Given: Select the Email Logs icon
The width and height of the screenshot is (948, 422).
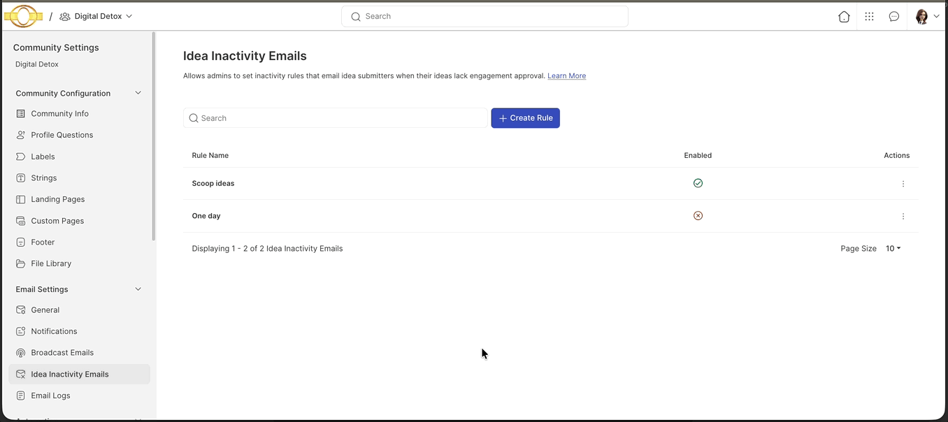Looking at the screenshot, I should pos(21,395).
